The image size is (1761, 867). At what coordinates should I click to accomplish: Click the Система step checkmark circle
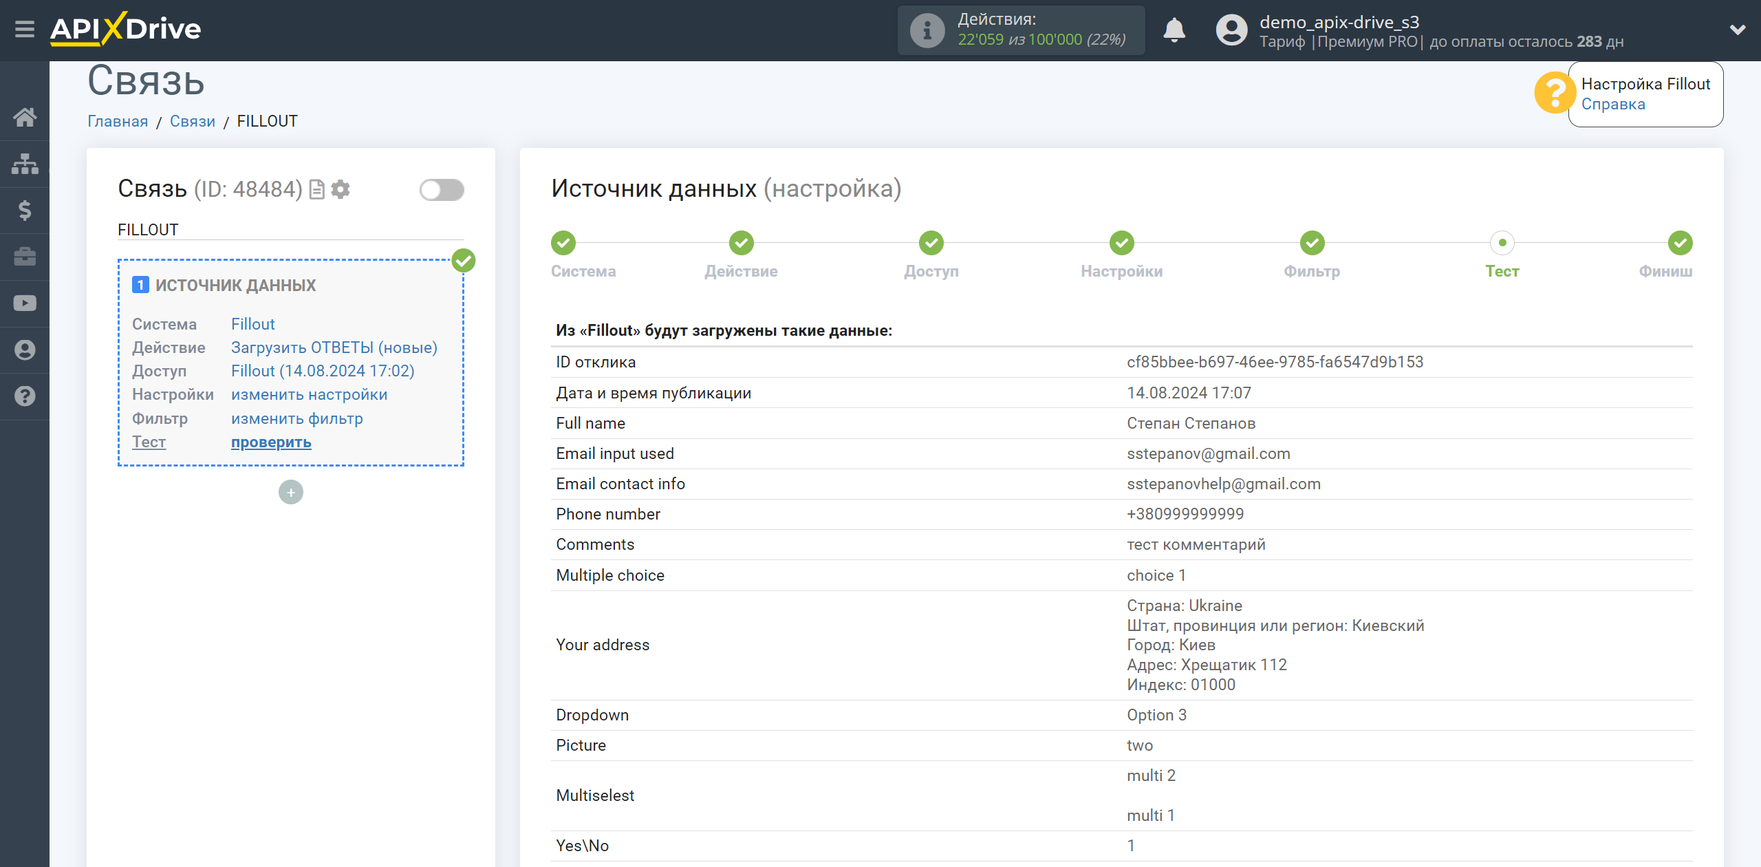click(x=563, y=243)
